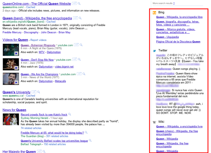The width and height of the screenshot is (211, 153).
Task: Click magnifier icon next to Queen's University
Action: (38, 92)
